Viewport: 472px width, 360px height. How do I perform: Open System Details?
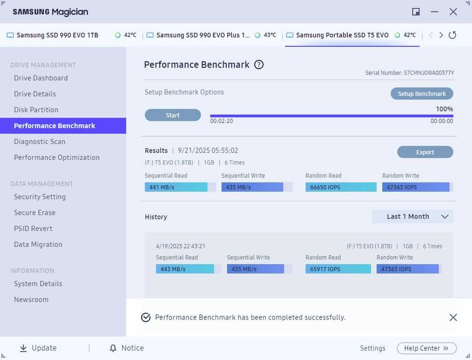[38, 283]
